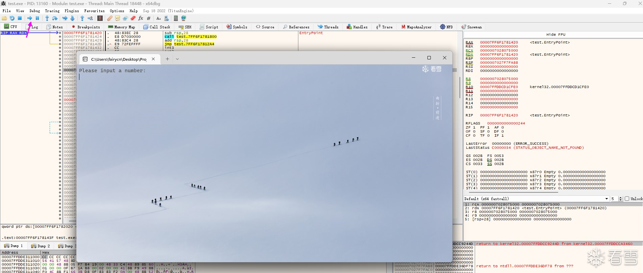Viewport: 643px width, 273px height.
Task: Click the RAX register name
Action: click(469, 43)
